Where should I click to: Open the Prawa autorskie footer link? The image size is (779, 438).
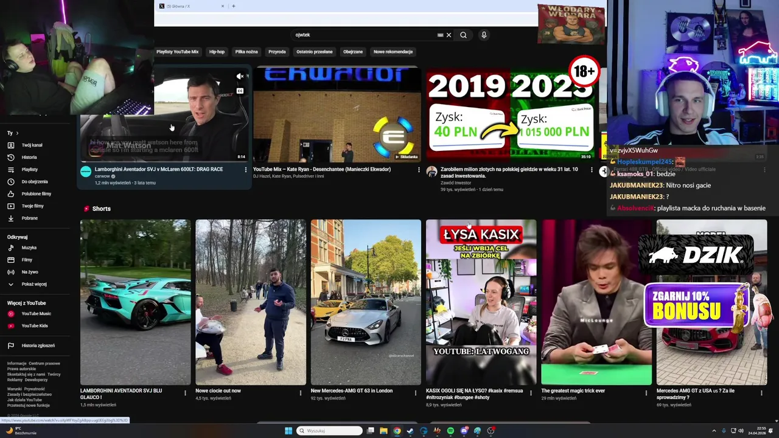(x=21, y=369)
